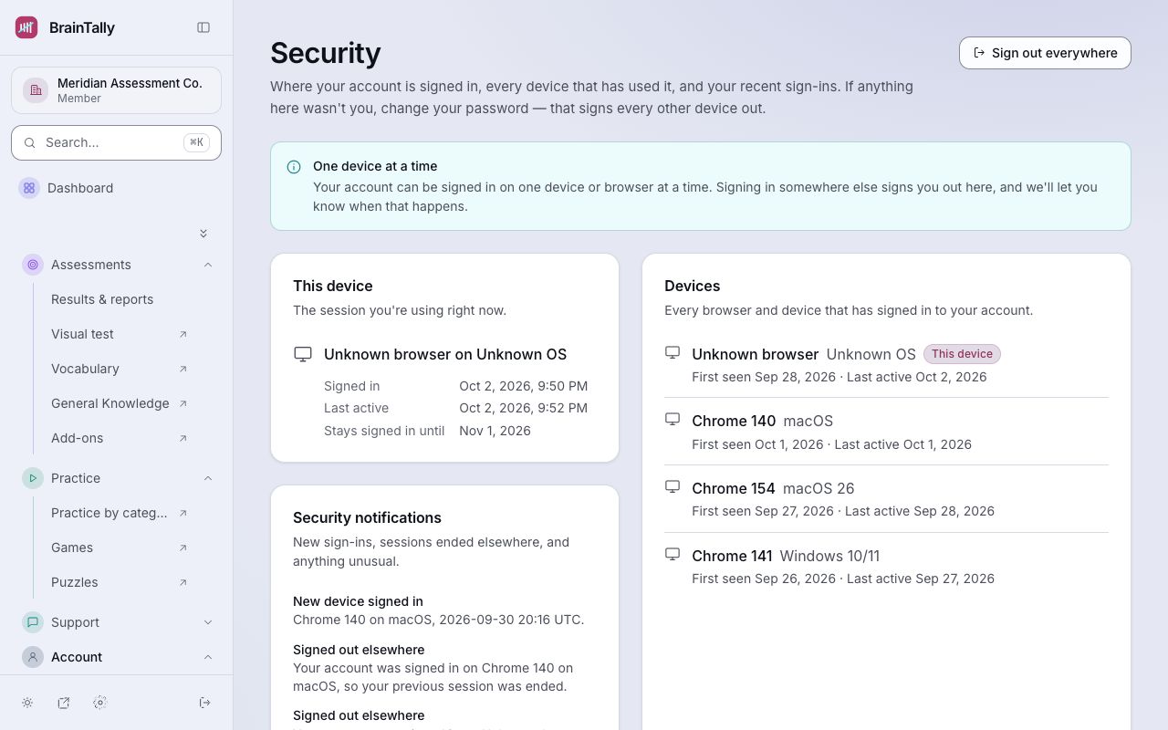Click the This device badge
Screen dimensions: 1168x730
click(962, 354)
